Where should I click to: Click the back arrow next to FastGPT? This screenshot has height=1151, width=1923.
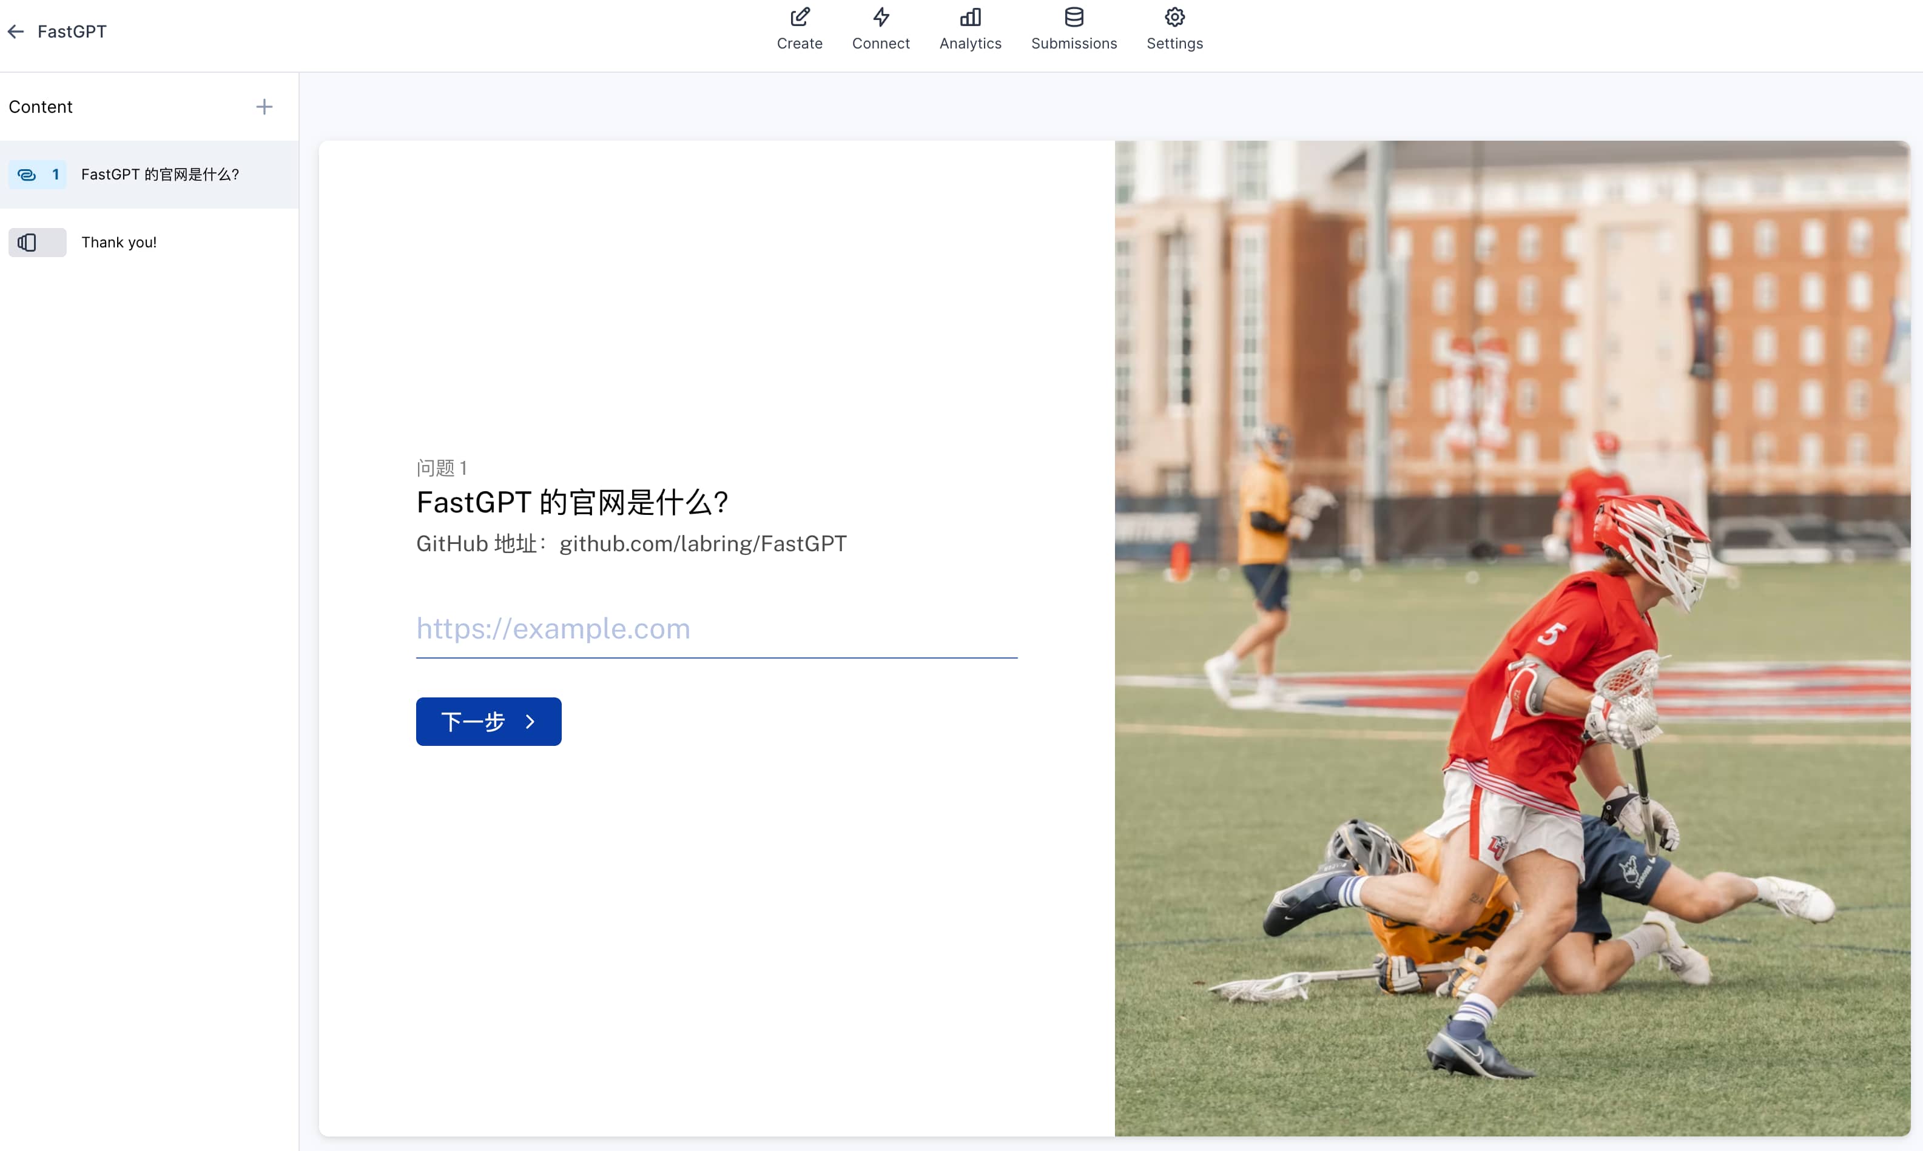click(x=16, y=32)
